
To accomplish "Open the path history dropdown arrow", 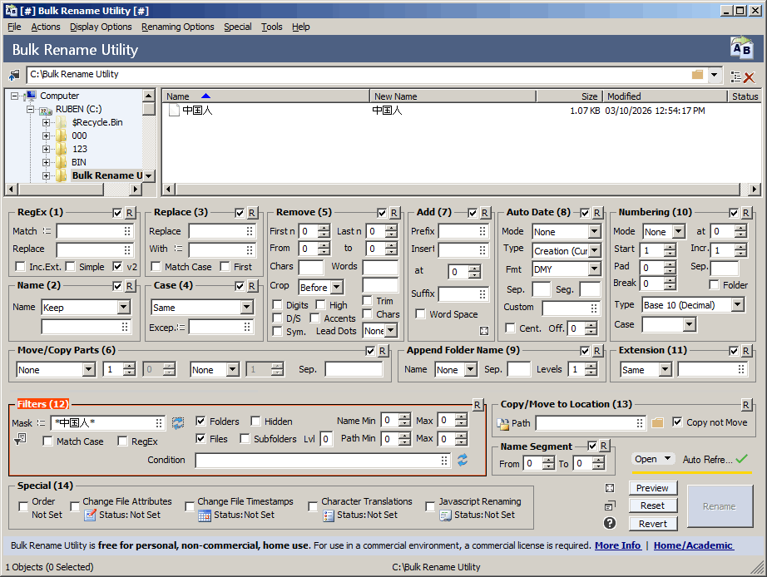I will [714, 75].
